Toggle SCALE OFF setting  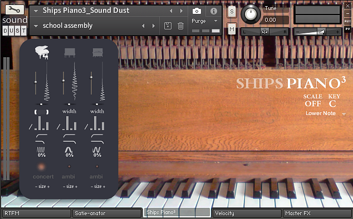coord(313,103)
